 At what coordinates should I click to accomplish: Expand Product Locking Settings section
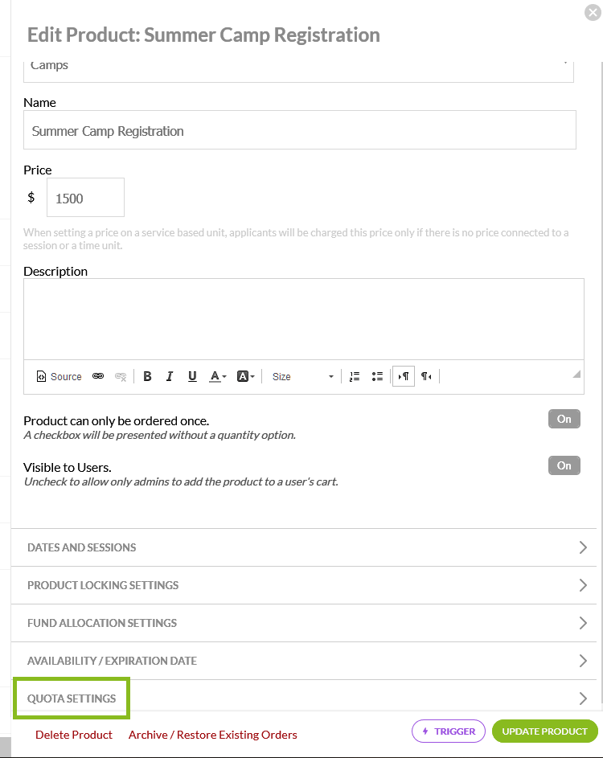click(x=304, y=585)
